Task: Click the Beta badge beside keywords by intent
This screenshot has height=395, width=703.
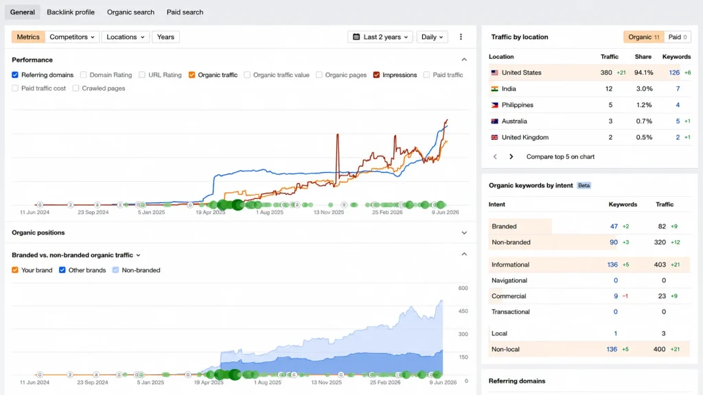Action: (584, 185)
